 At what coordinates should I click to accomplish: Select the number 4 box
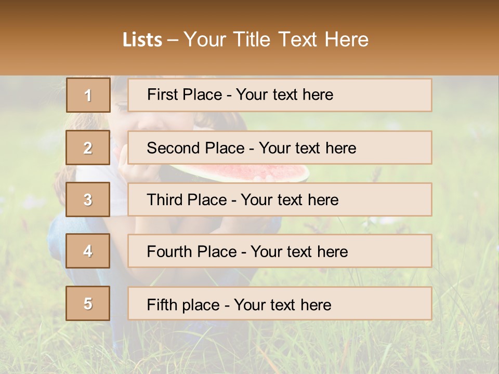point(88,251)
